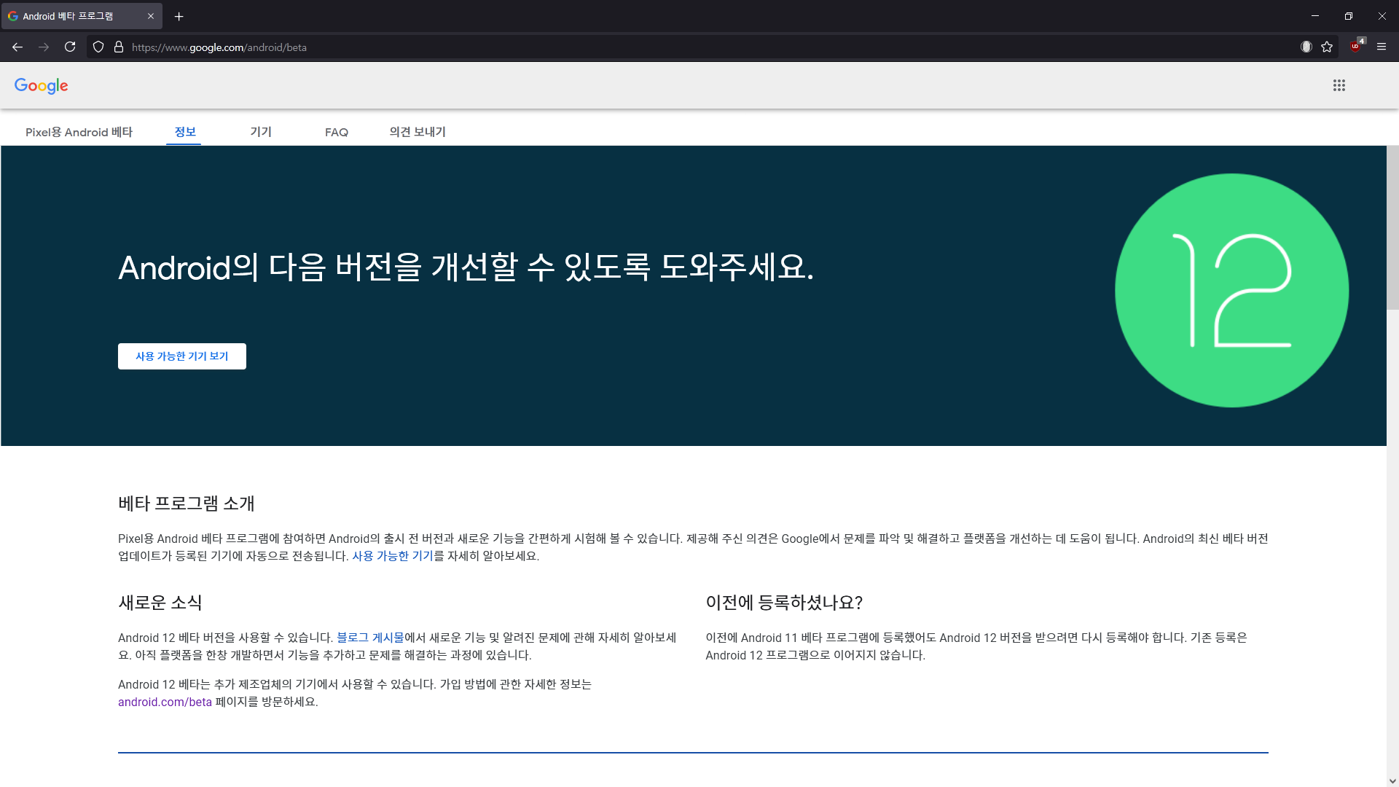The height and width of the screenshot is (787, 1399).
Task: Open the 블로그 게시물 link
Action: (x=370, y=638)
